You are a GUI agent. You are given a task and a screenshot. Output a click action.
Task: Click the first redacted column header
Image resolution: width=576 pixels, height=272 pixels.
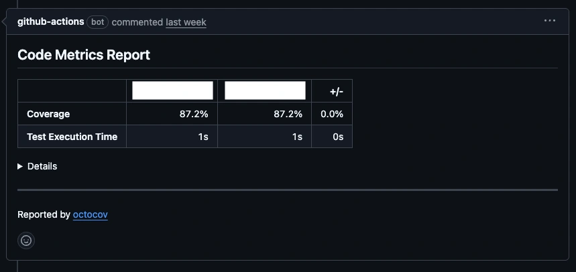click(172, 90)
